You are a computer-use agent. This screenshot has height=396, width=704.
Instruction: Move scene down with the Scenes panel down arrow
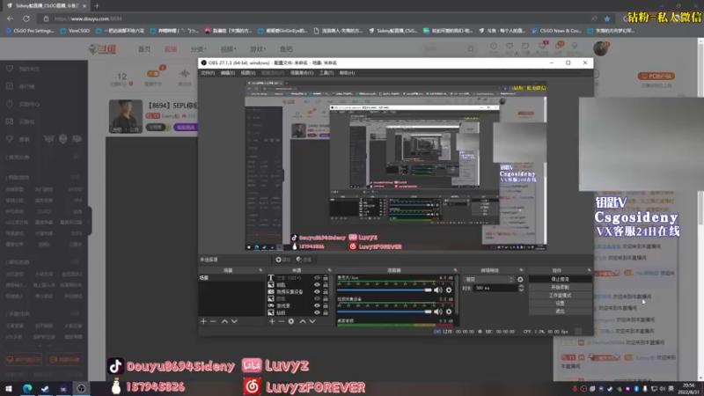(x=234, y=321)
